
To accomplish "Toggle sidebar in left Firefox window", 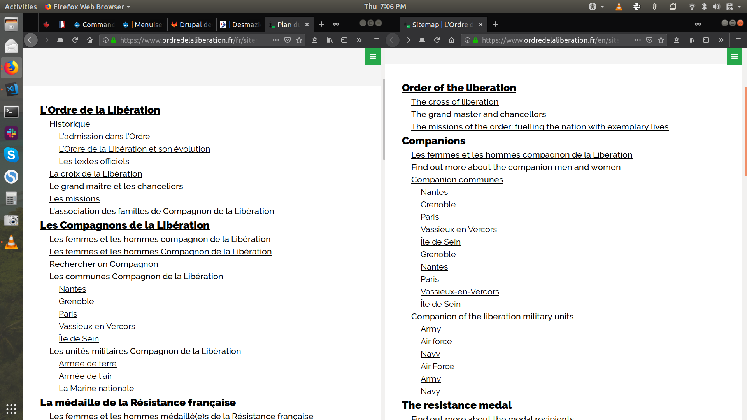I will (x=344, y=40).
